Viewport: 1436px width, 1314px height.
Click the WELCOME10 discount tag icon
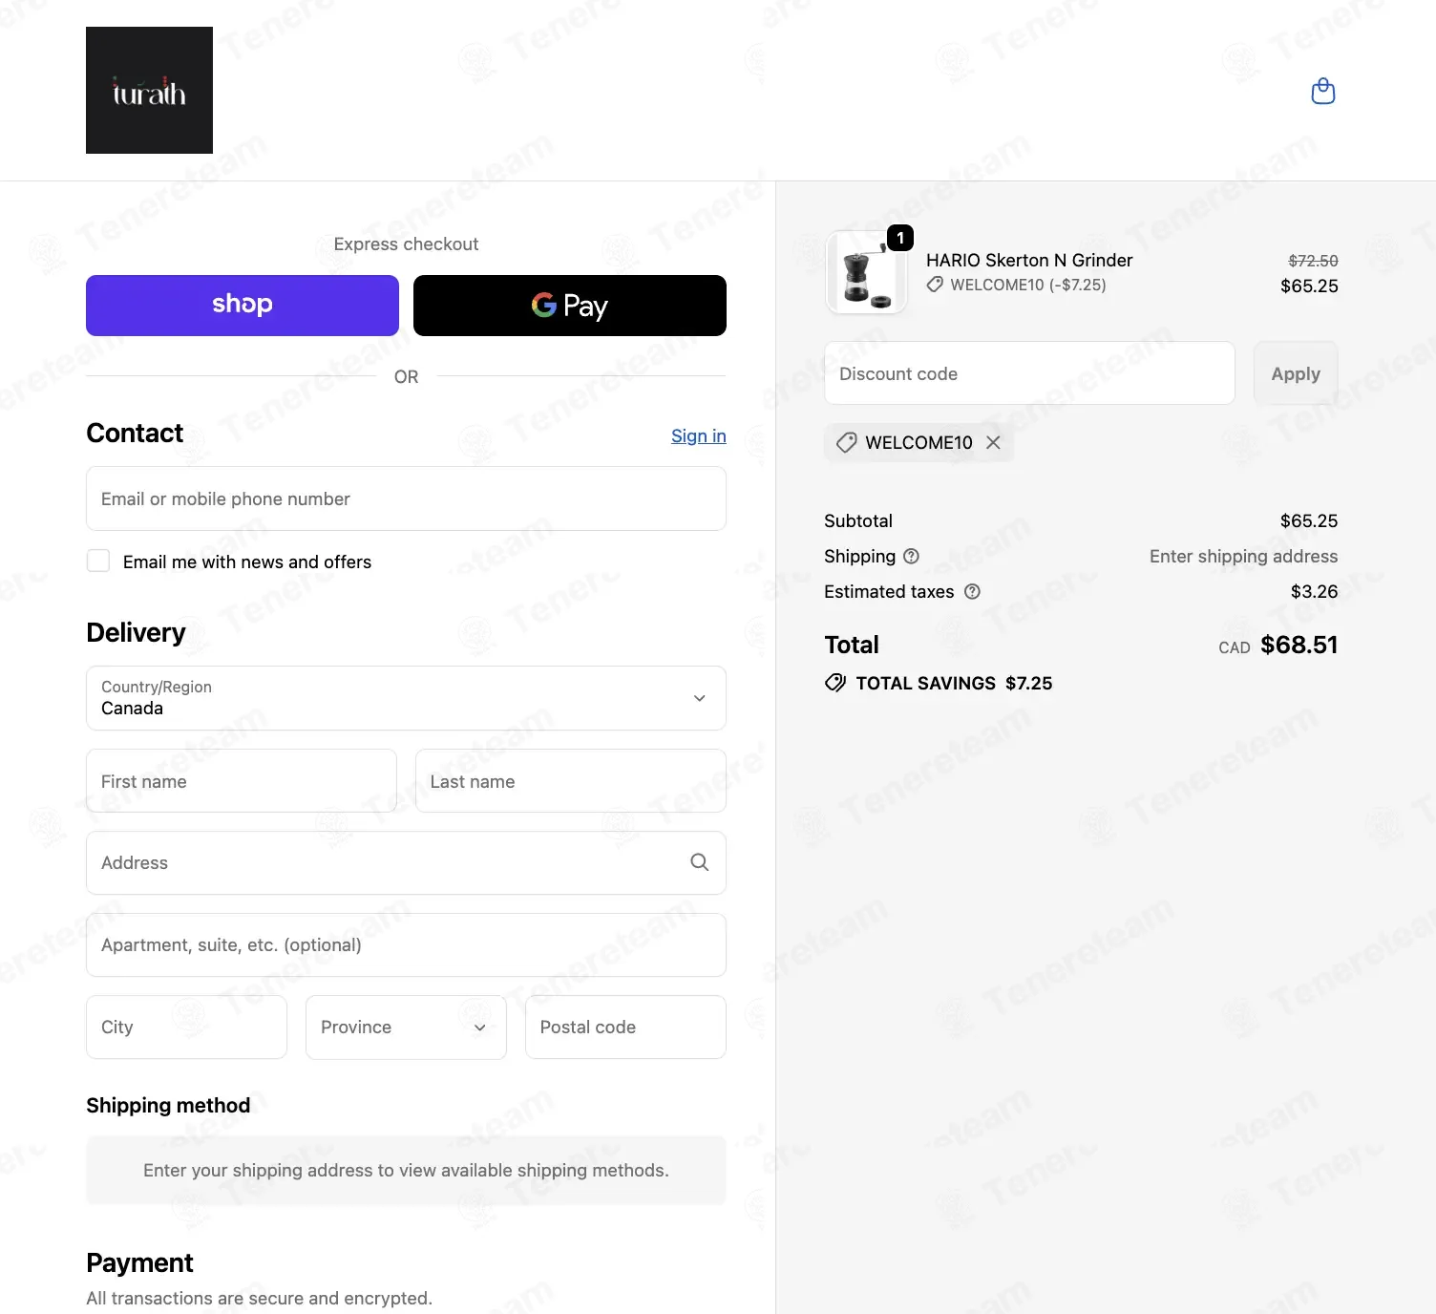[x=846, y=442]
